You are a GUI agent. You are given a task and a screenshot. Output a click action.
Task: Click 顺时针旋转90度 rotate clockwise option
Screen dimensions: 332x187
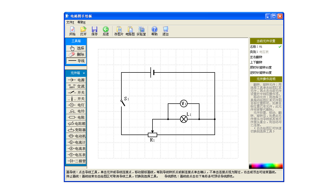coord(261,68)
